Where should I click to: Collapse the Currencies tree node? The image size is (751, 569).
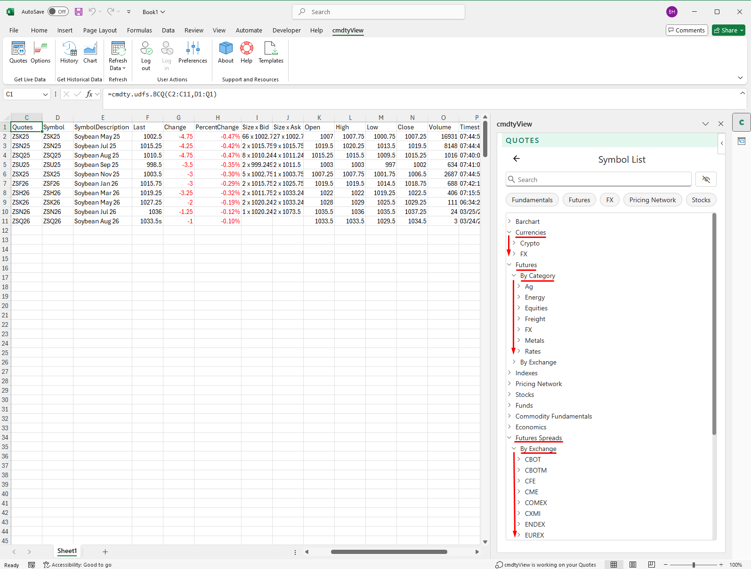(x=509, y=232)
